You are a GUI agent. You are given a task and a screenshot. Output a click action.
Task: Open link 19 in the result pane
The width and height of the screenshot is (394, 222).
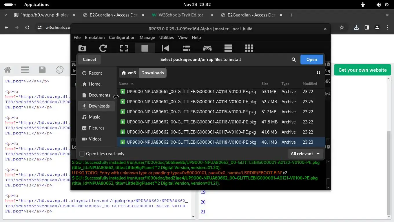pyautogui.click(x=203, y=192)
